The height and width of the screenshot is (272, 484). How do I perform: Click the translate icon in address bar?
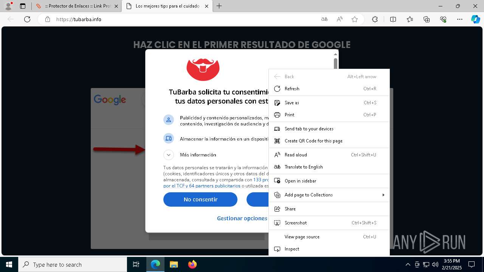coord(324,19)
